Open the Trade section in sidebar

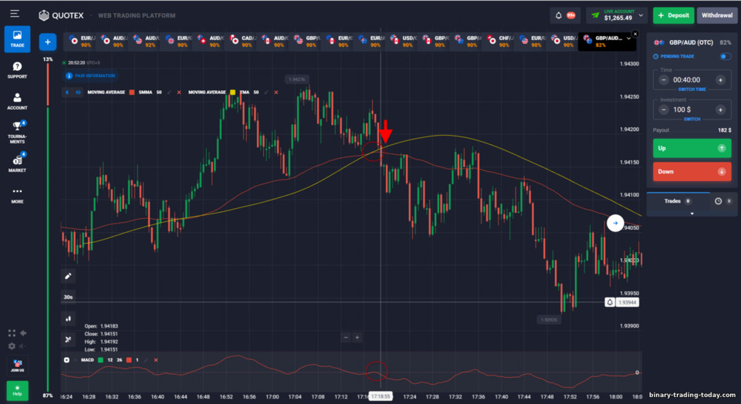tap(18, 39)
